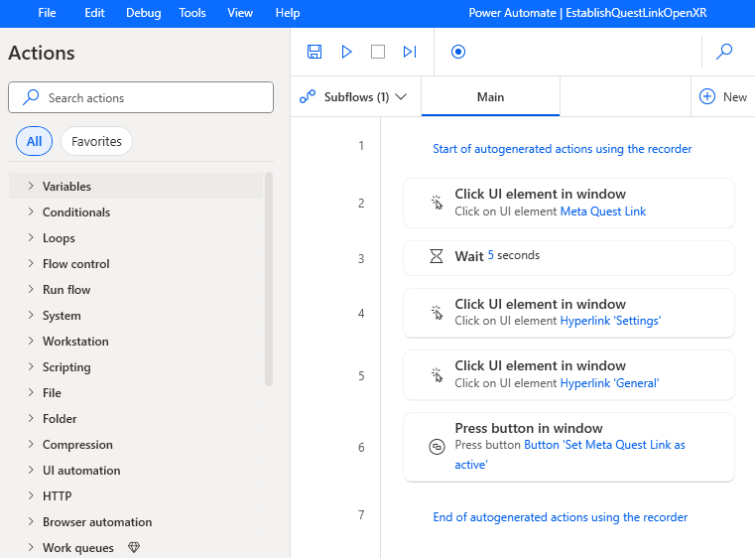Click the Run next action icon

coord(410,52)
